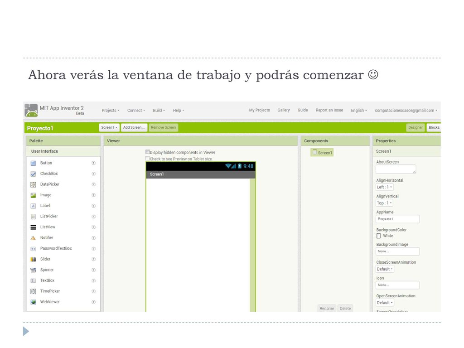This screenshot has height=348, width=464.
Task: Open the Gallery link
Action: click(x=284, y=110)
